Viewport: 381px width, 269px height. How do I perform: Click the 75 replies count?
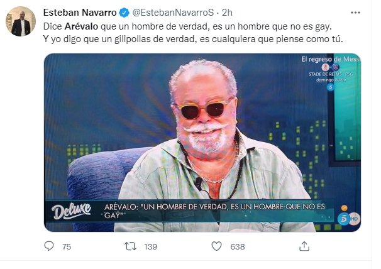[67, 246]
